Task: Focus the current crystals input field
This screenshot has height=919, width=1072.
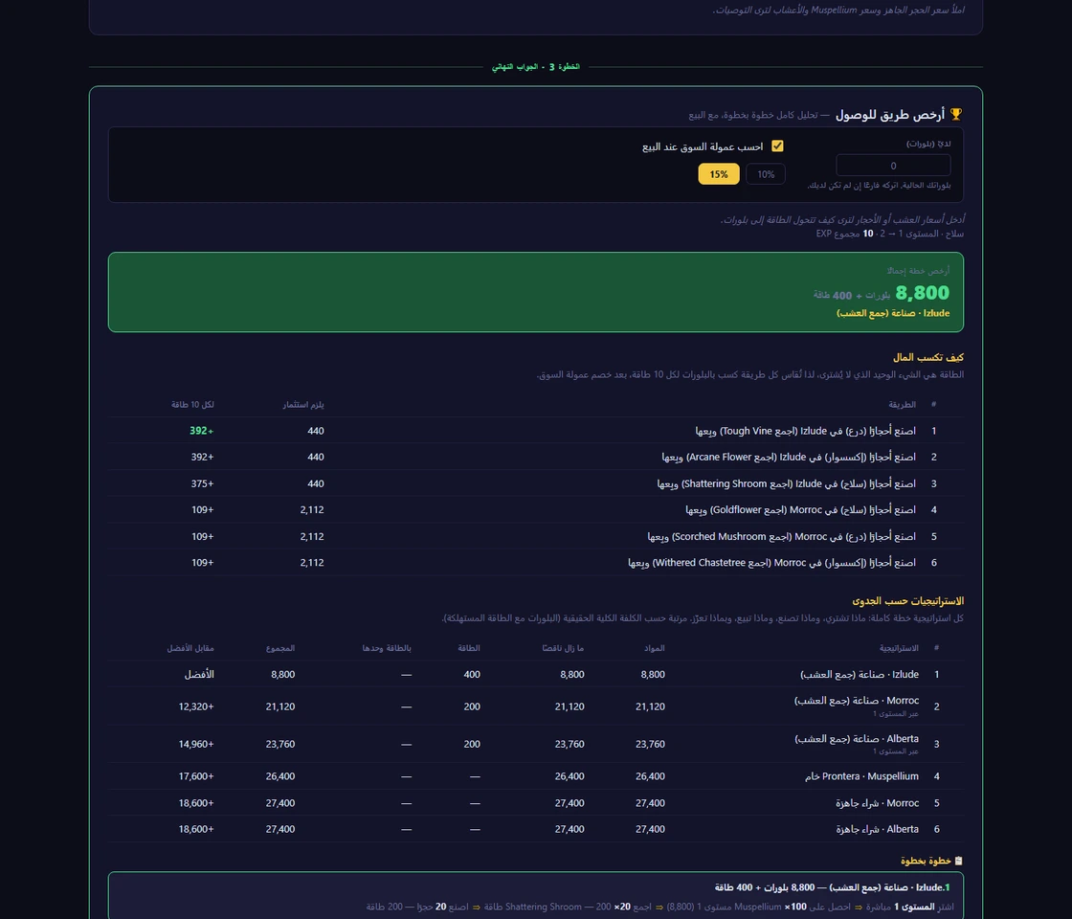Action: (x=893, y=166)
